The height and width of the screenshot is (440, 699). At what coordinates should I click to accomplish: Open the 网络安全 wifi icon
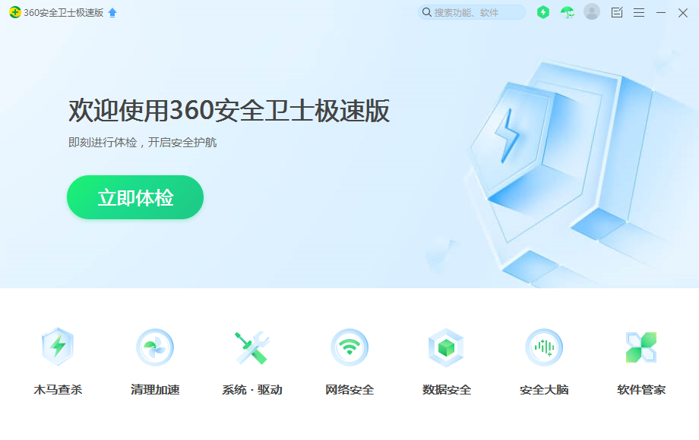click(349, 347)
